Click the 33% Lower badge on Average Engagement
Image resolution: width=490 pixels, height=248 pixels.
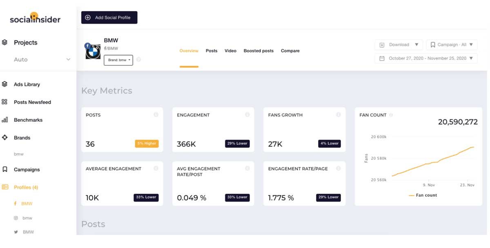pyautogui.click(x=146, y=197)
